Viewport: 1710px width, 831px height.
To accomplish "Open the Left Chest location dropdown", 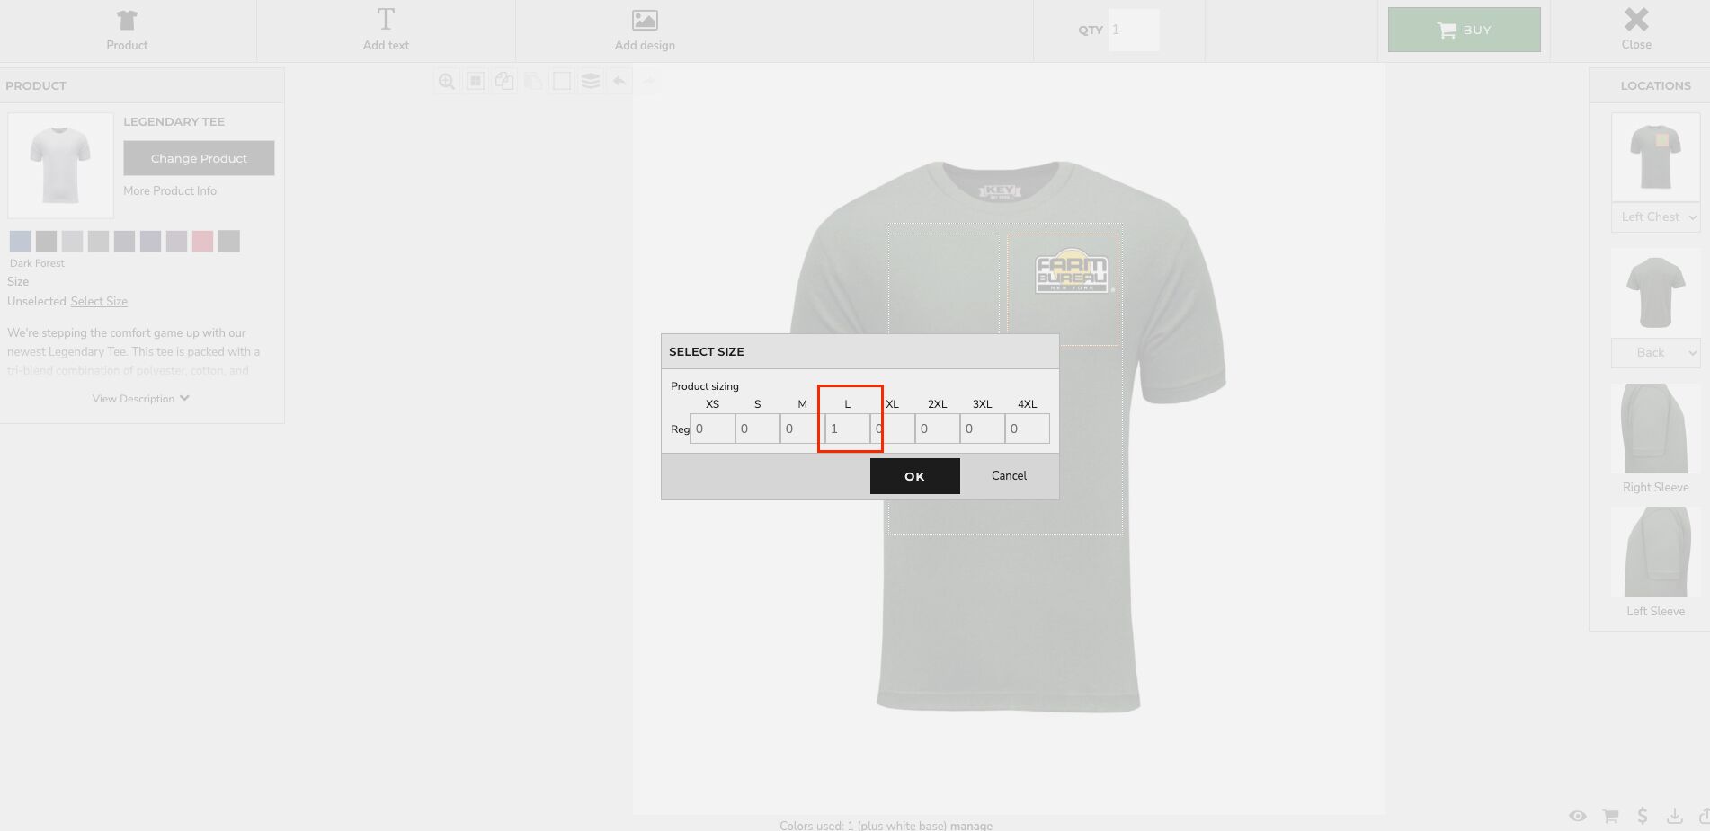I will click(1655, 217).
